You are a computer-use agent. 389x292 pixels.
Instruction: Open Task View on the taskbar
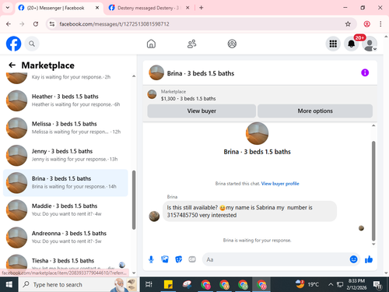coord(149,284)
